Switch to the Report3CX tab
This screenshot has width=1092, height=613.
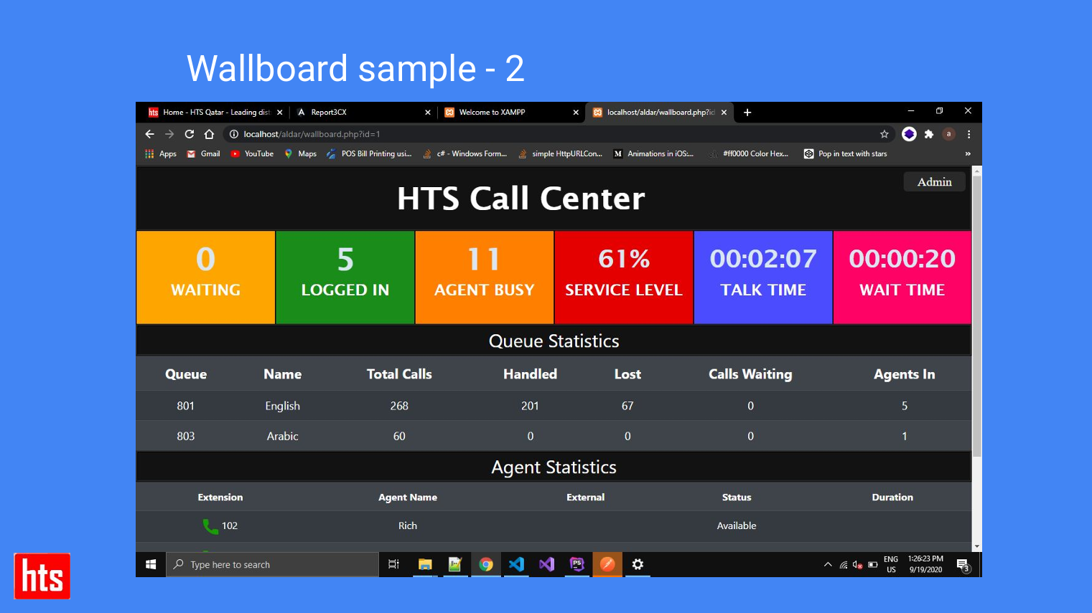359,113
